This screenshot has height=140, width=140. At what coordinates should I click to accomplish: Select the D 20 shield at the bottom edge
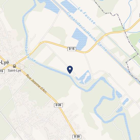click(x=77, y=137)
